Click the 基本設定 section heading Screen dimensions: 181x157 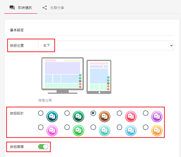17,30
